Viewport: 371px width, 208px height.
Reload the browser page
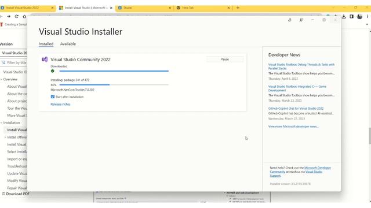click(x=17, y=17)
